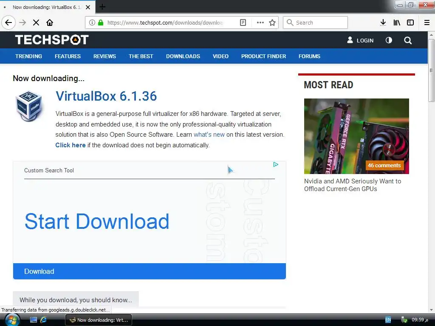Open the Firefox home page

[50, 22]
